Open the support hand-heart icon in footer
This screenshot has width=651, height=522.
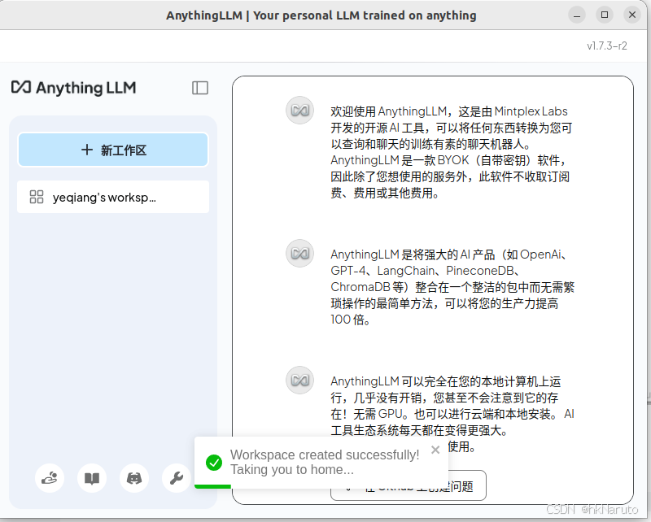[x=50, y=478]
